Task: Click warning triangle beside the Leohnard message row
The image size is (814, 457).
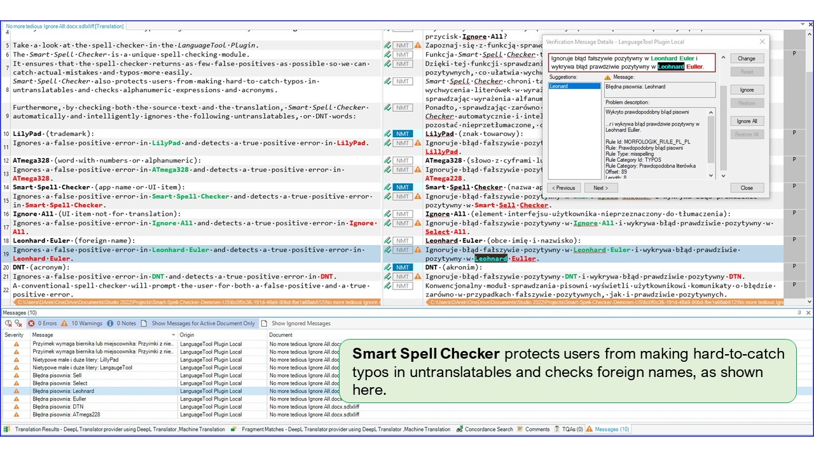Action: pos(17,391)
